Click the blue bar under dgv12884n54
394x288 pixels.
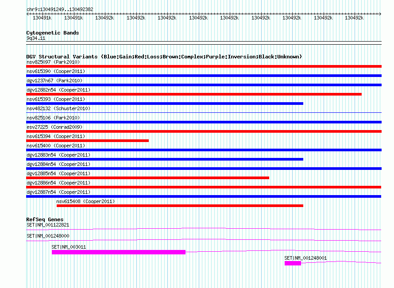click(204, 169)
